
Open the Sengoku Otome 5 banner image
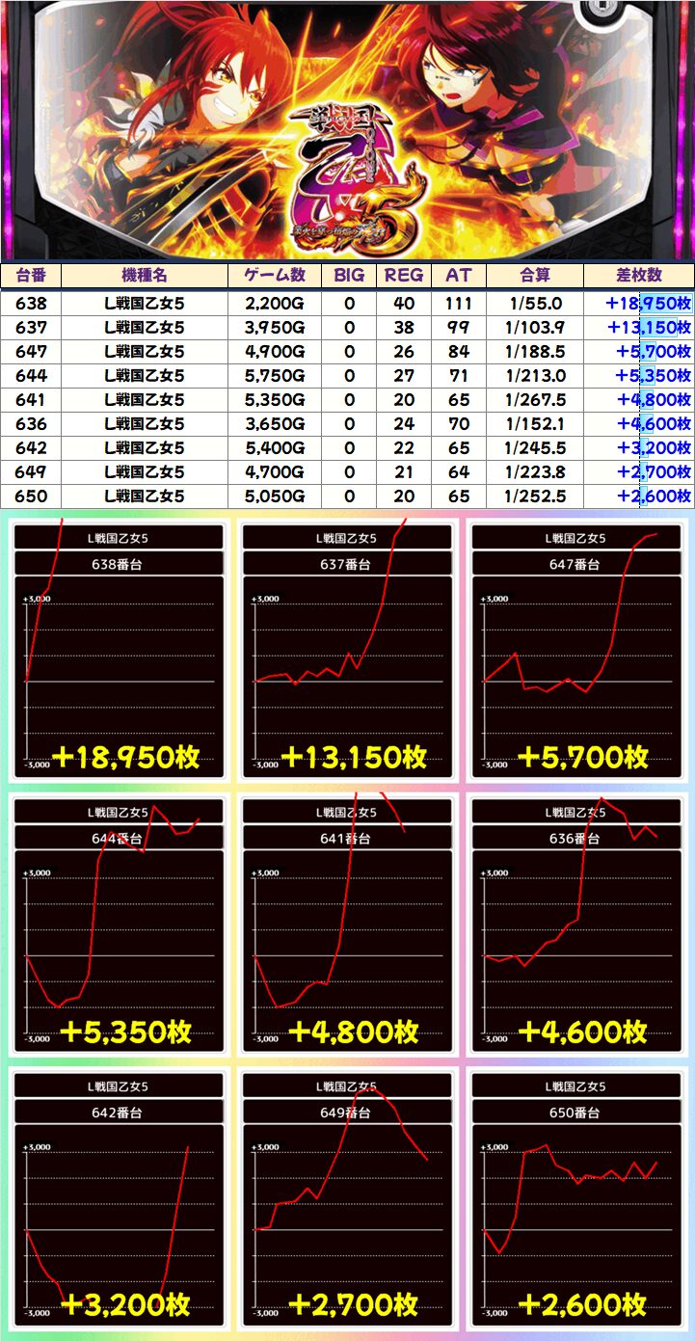point(347,130)
